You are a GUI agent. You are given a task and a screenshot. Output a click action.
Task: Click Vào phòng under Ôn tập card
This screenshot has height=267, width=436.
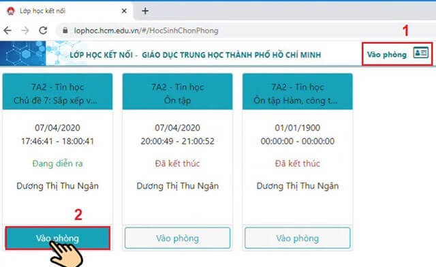pyautogui.click(x=177, y=238)
